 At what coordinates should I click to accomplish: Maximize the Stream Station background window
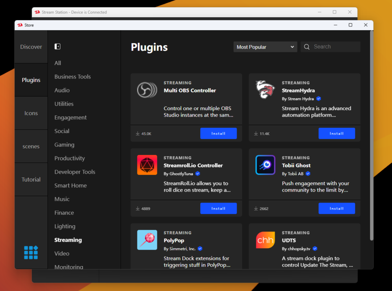335,12
